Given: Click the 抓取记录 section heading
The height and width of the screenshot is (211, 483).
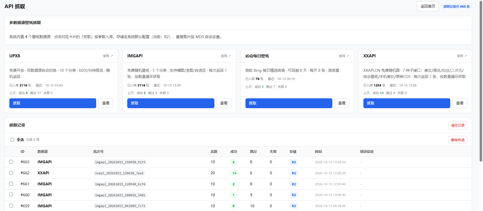Looking at the screenshot, I should click(17, 125).
